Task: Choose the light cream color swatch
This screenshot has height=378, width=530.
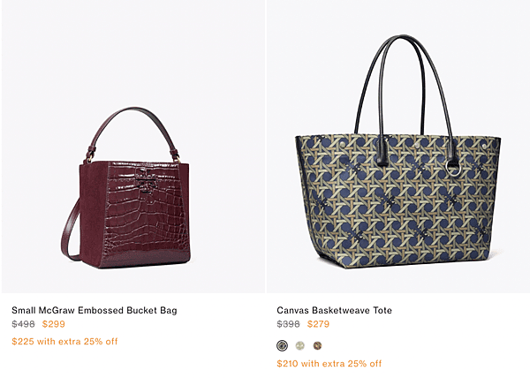Action: click(x=299, y=345)
